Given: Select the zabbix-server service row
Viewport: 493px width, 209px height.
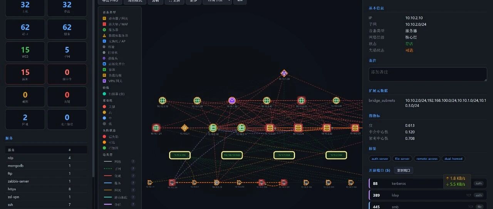Looking at the screenshot, I should click(x=46, y=181).
